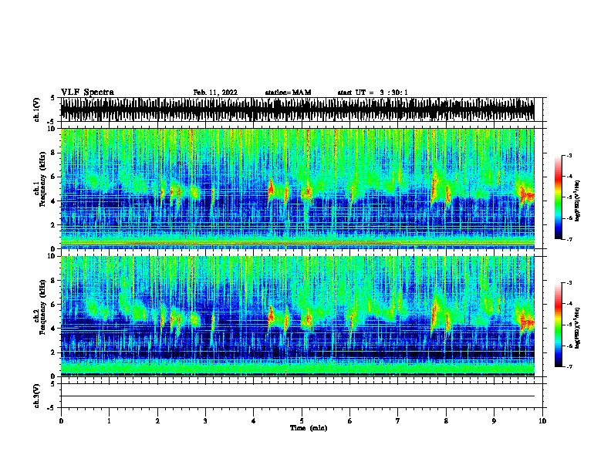Click the color scale bar beside ch.1 spectrogram
Screen dimensions: 611x472
(x=559, y=197)
